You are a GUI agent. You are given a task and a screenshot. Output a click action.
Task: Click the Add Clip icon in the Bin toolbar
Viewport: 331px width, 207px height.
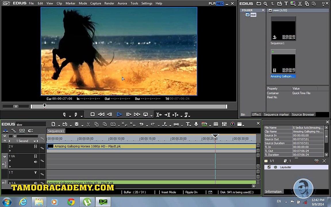coord(280,3)
